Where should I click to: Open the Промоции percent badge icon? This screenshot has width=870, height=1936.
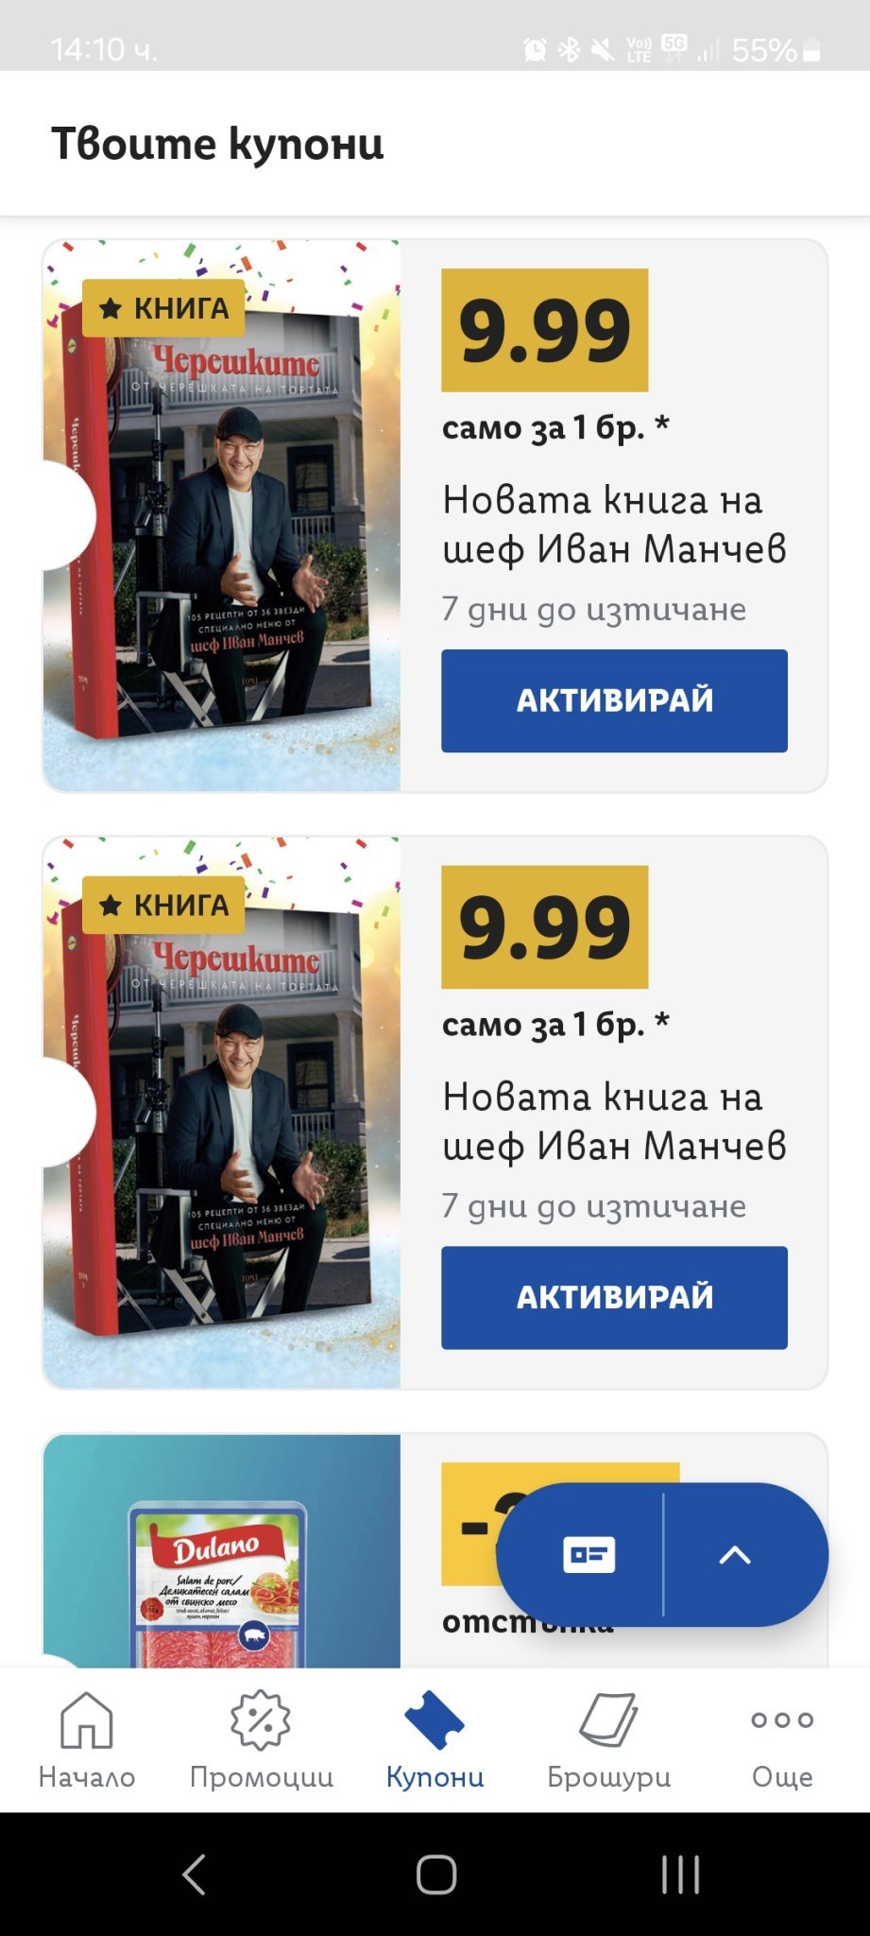pos(261,1720)
